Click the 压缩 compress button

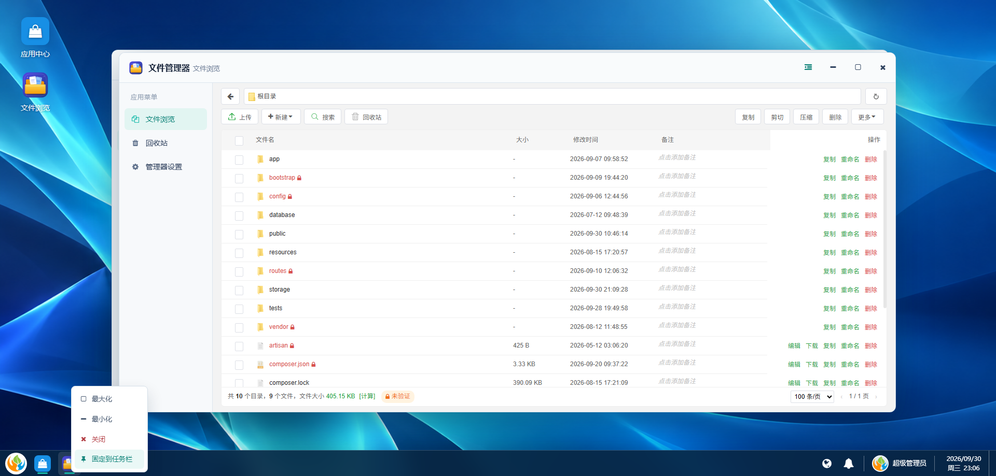point(806,117)
